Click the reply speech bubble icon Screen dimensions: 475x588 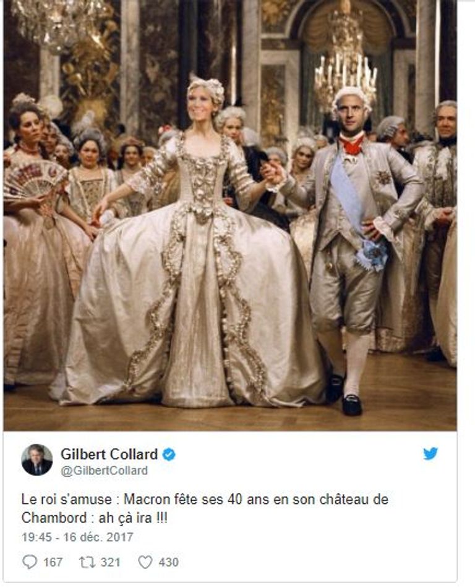pyautogui.click(x=30, y=562)
